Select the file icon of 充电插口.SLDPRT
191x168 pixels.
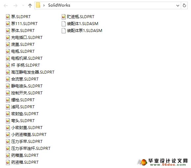[8, 38]
